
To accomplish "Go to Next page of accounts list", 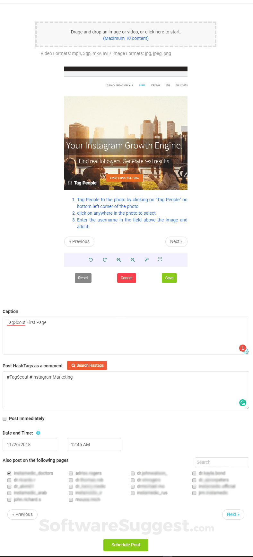I will 233,514.
